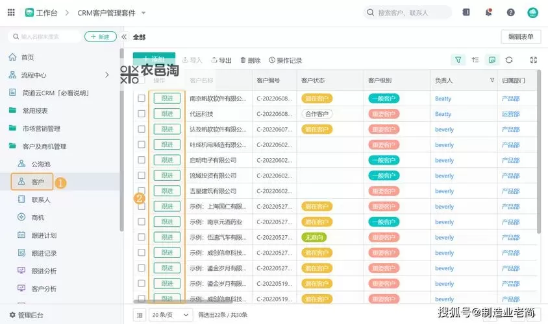Check the row for 示例: 南京元酒药业
548x324 pixels.
(141, 222)
